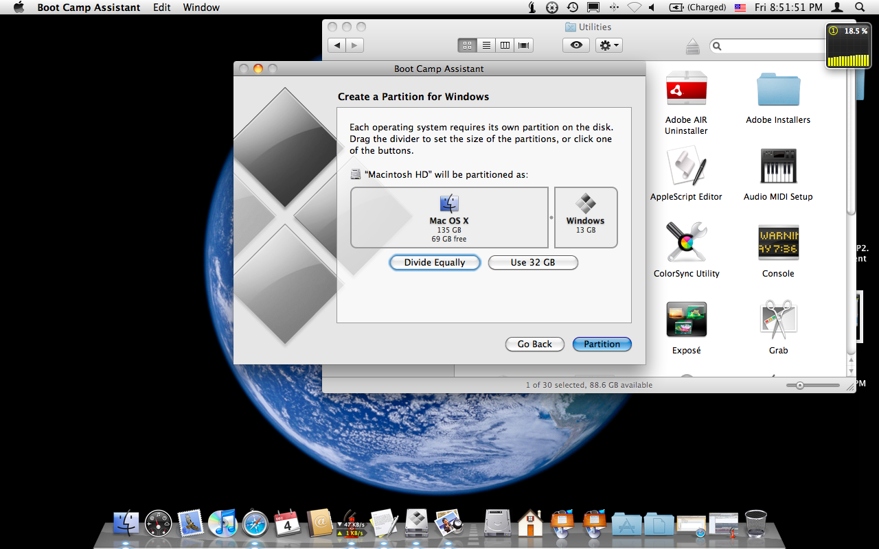Click the Mac OS X partition icon
This screenshot has width=879, height=549.
coord(449,203)
